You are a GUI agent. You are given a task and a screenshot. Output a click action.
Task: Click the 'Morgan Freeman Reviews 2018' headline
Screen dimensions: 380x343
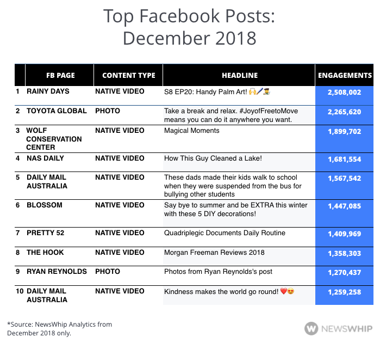click(x=214, y=253)
